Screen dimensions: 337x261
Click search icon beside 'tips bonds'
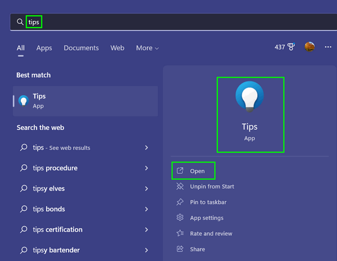tap(24, 209)
